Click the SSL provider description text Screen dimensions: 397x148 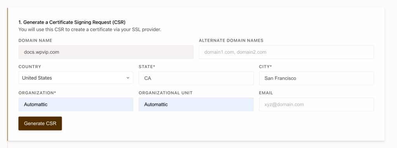click(x=90, y=30)
